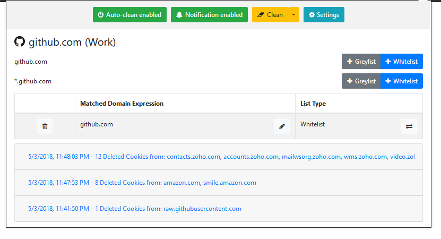The image size is (441, 239).
Task: Click the GitHub logo icon in the heading
Action: point(20,41)
